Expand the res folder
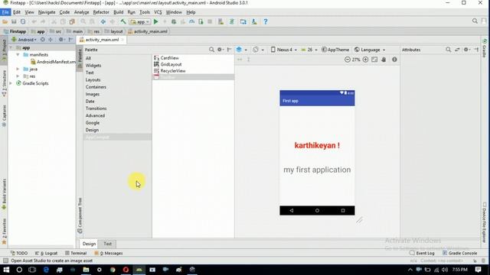This screenshot has width=490, height=275. click(x=18, y=76)
